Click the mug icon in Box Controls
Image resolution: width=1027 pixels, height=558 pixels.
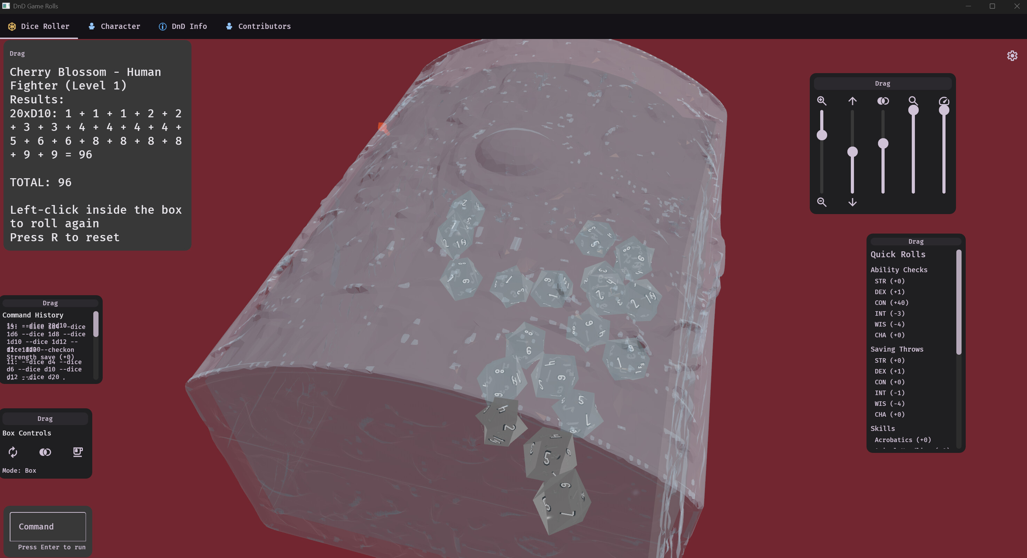click(77, 453)
